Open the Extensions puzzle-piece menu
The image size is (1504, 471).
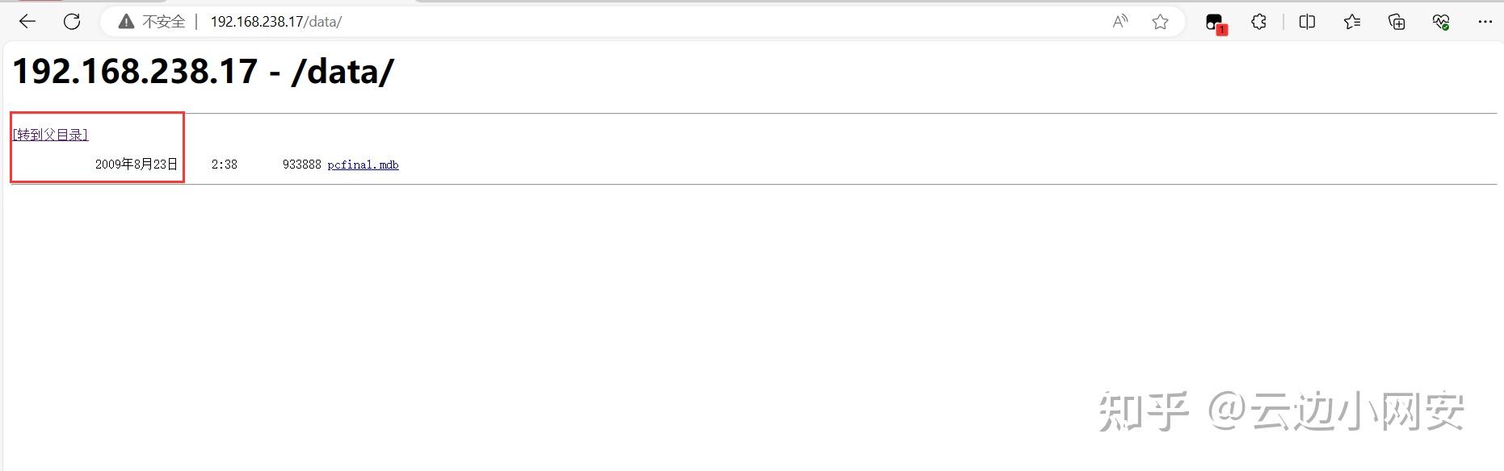click(x=1258, y=22)
